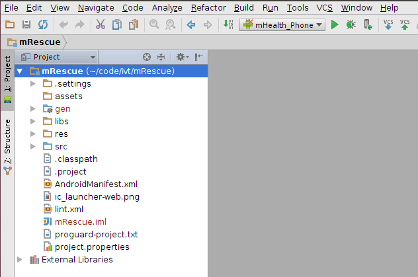Open the Navigate menu
This screenshot has height=277, width=418.
point(96,8)
